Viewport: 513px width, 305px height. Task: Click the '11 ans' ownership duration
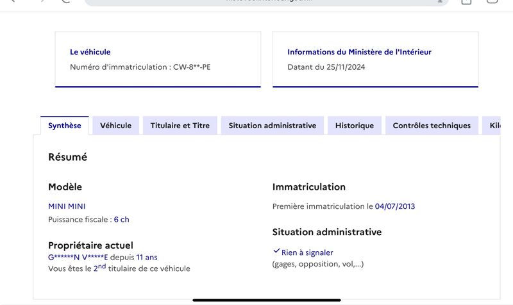point(147,258)
